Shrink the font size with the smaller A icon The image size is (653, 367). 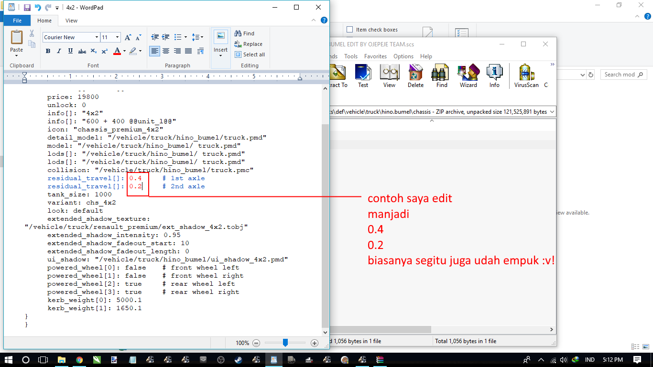pyautogui.click(x=138, y=37)
